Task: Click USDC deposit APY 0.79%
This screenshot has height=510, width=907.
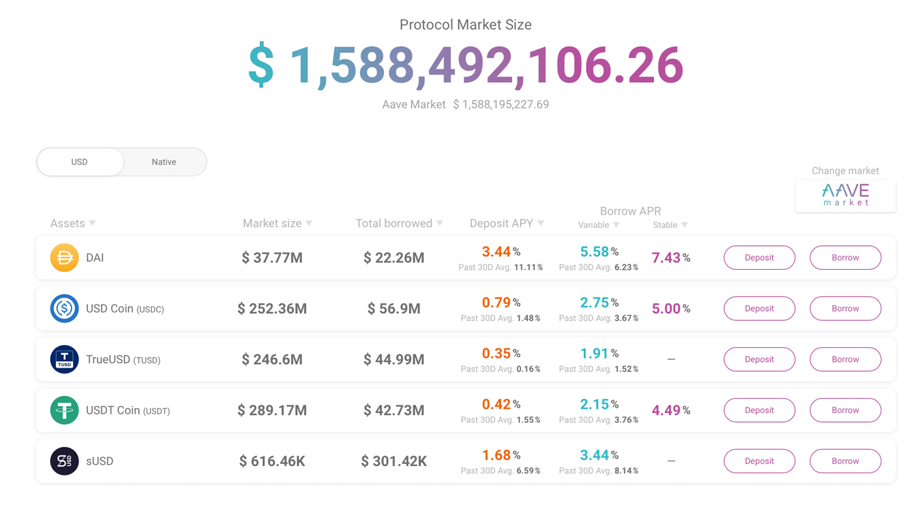Action: [x=501, y=302]
